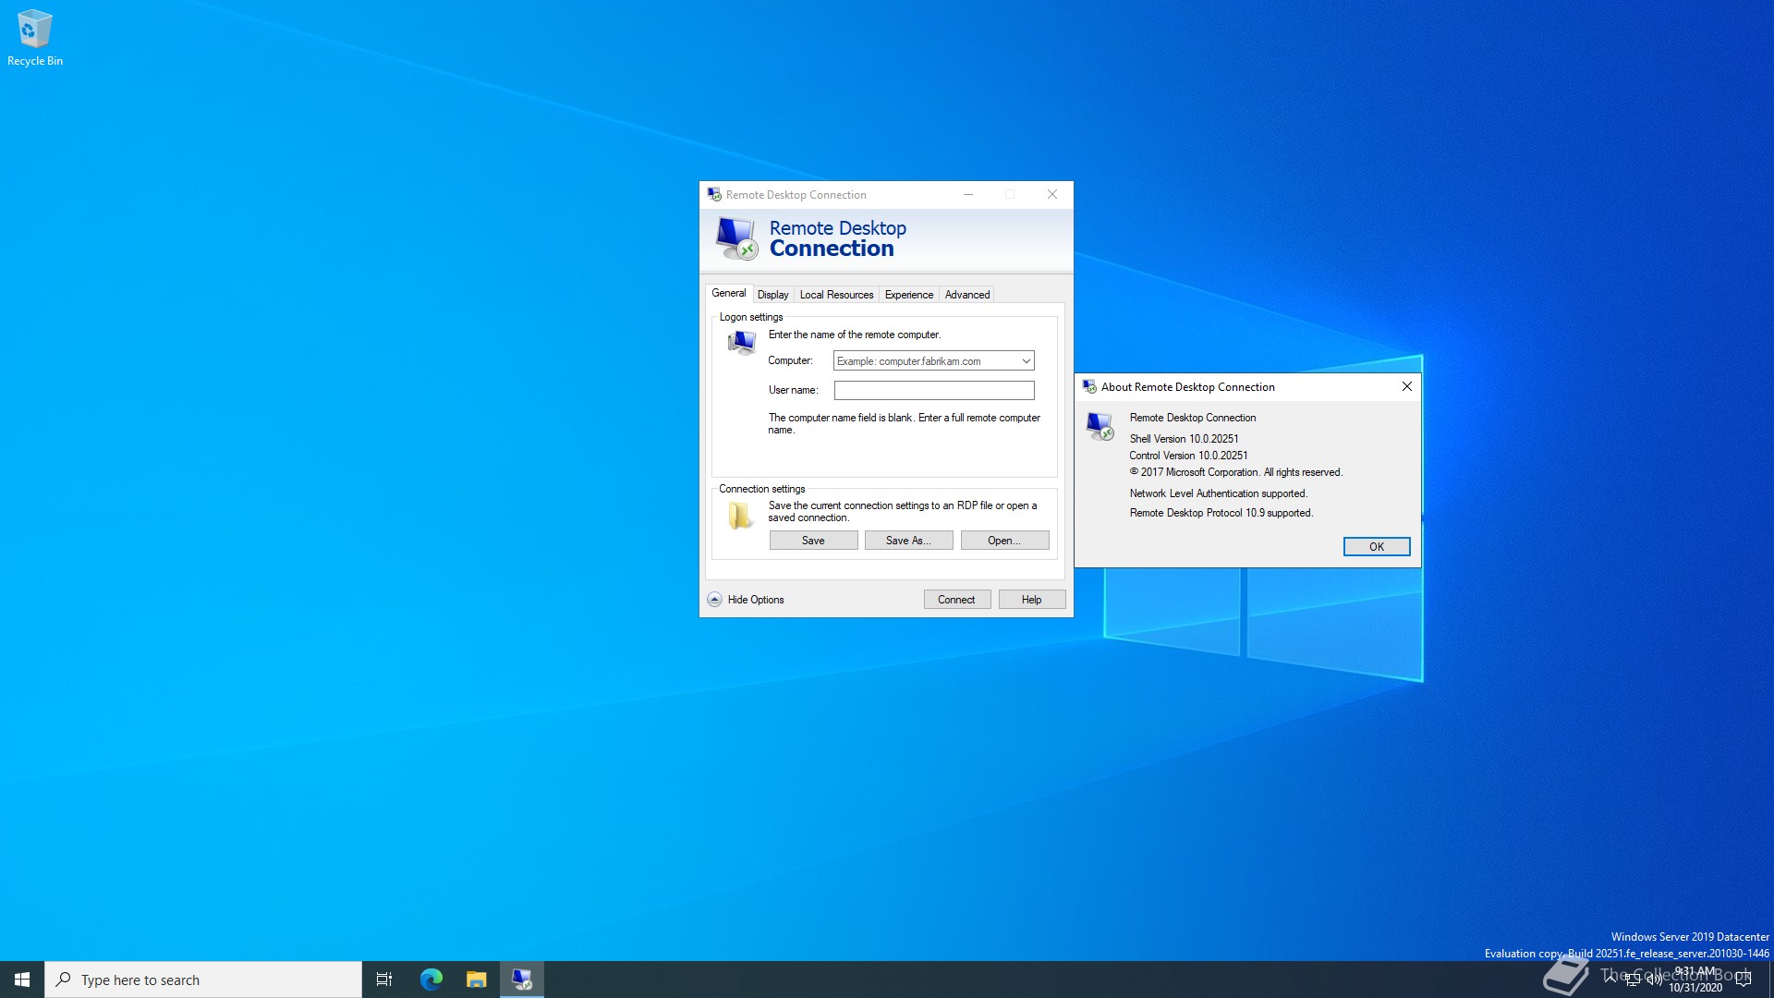This screenshot has width=1774, height=998.
Task: Click the search magnifier icon in taskbar
Action: click(63, 980)
